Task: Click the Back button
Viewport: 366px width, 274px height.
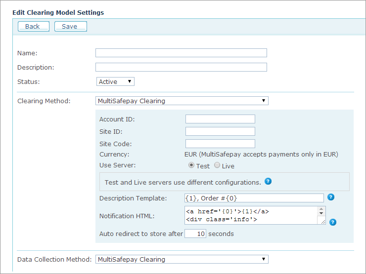Action: click(x=33, y=27)
